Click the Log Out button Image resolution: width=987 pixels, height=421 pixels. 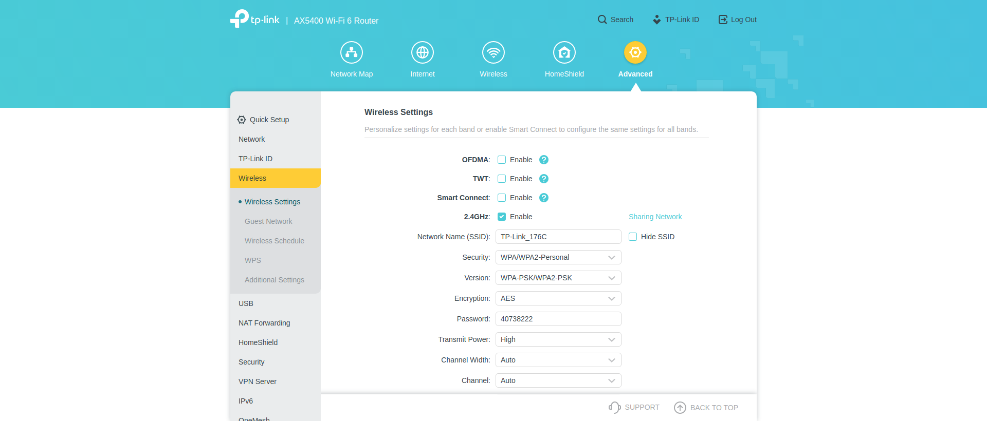pos(737,20)
